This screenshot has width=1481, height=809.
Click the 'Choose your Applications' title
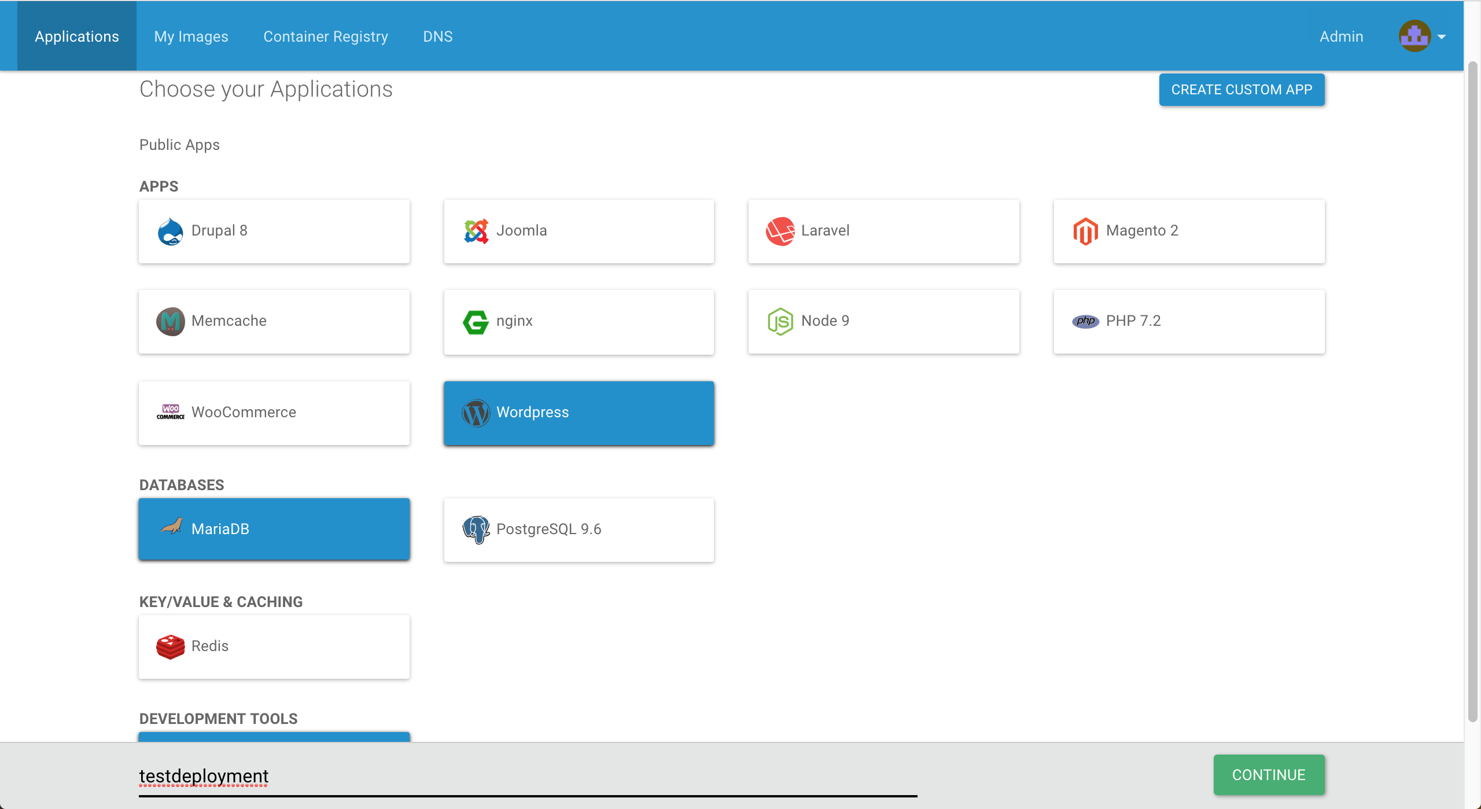266,90
